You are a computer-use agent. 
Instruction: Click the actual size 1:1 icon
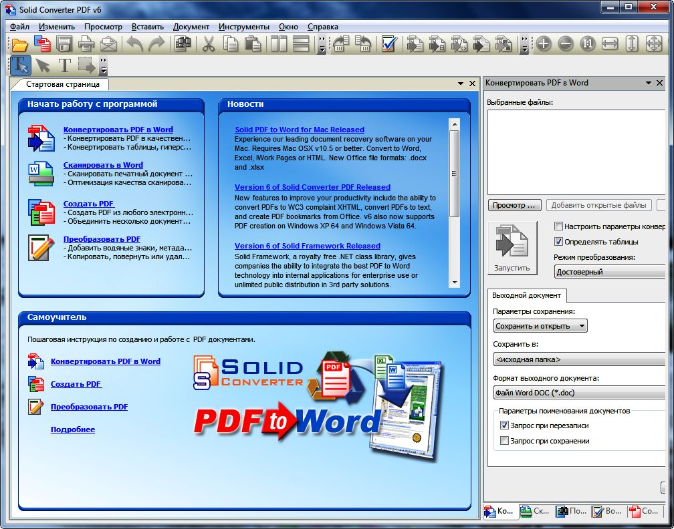(587, 45)
